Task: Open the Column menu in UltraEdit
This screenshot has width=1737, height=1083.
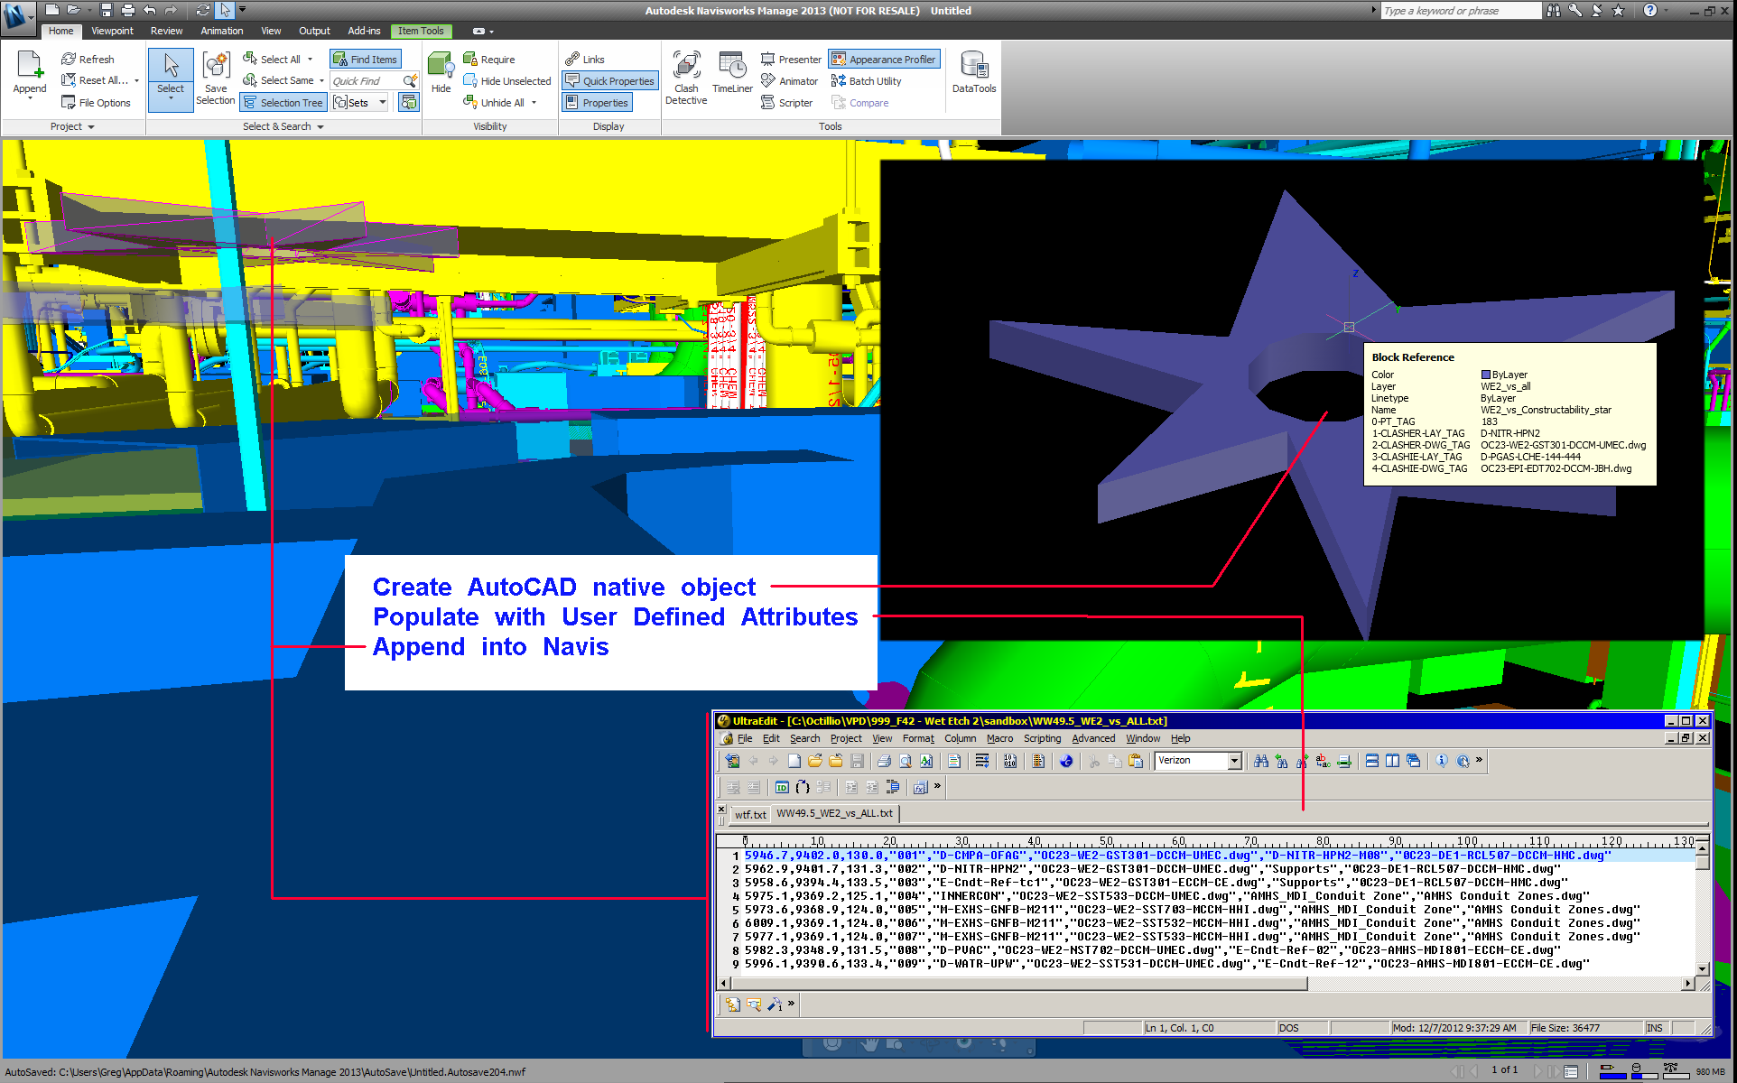Action: (960, 738)
